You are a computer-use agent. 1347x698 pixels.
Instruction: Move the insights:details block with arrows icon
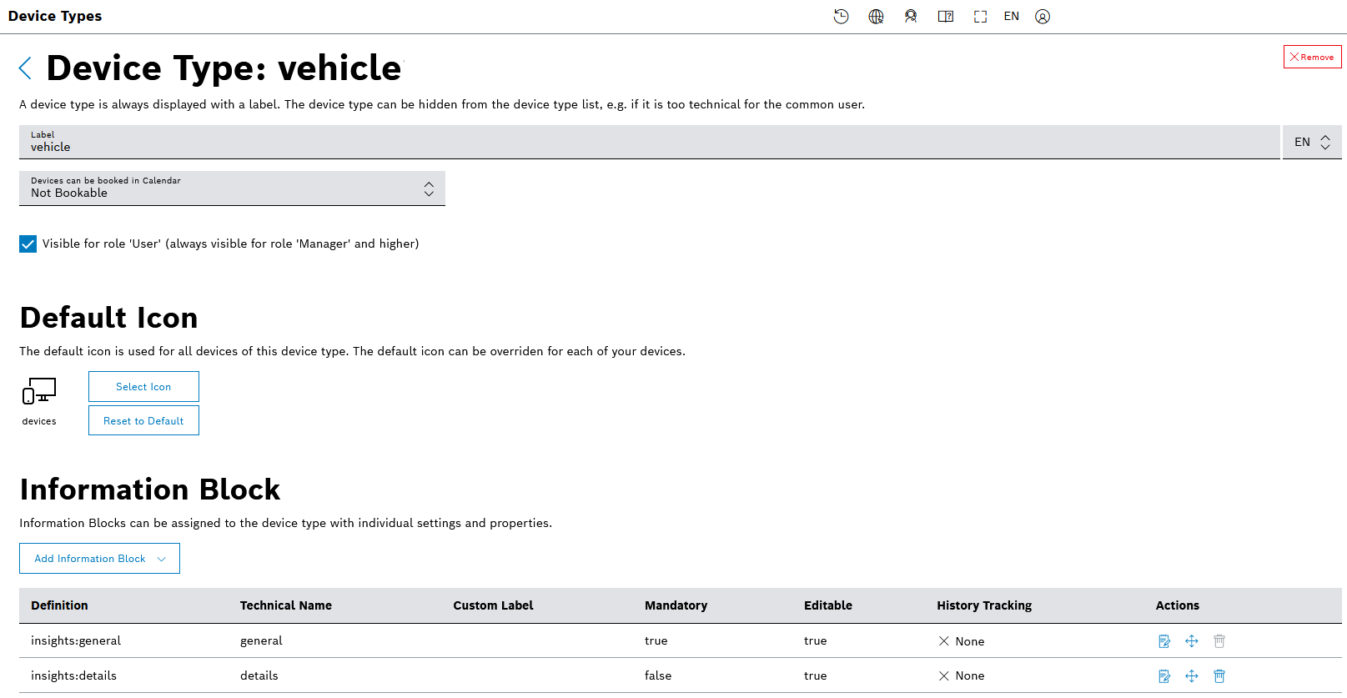click(x=1192, y=676)
